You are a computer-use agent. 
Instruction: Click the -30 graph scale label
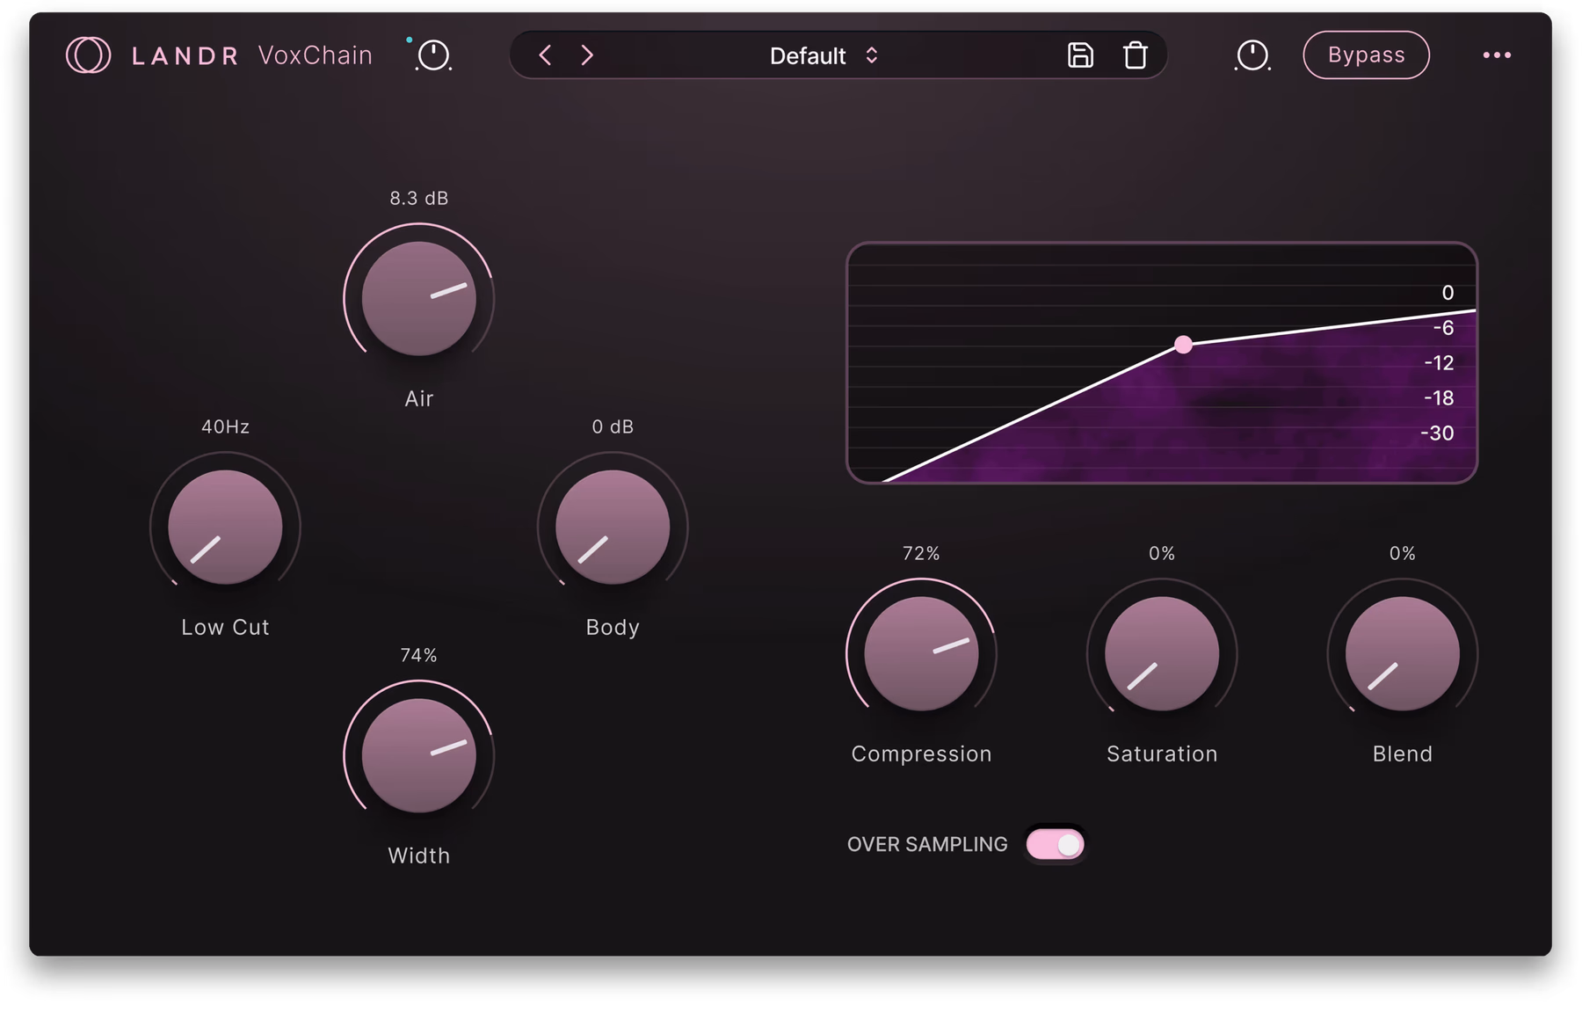pyautogui.click(x=1438, y=433)
